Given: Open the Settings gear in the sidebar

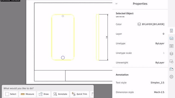Looking at the screenshot, I should point(171,77).
